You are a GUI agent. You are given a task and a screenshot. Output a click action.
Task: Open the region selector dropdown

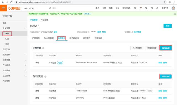coord(30,8)
